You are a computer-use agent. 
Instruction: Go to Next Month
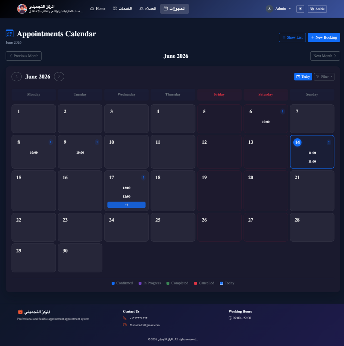(325, 56)
